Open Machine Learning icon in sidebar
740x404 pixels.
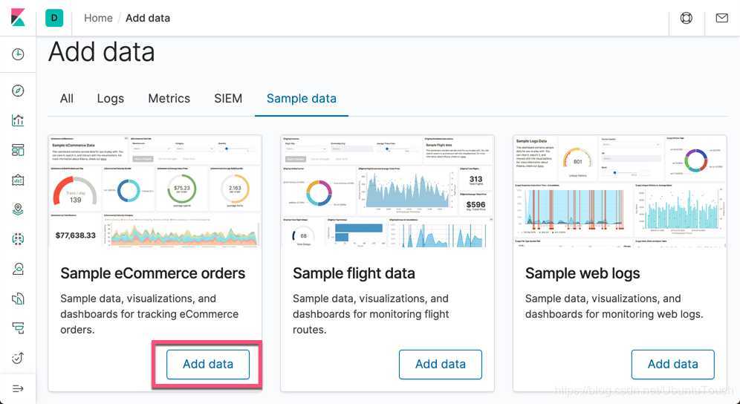pos(18,239)
